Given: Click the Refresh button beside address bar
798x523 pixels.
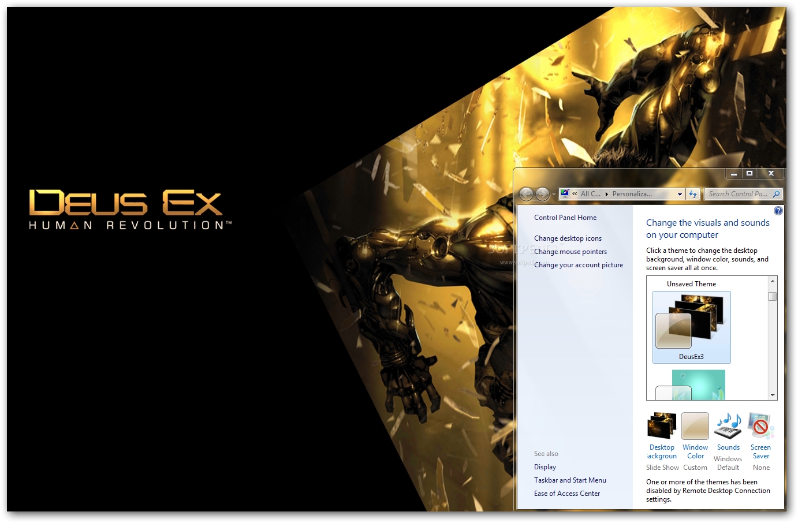Looking at the screenshot, I should (x=693, y=195).
